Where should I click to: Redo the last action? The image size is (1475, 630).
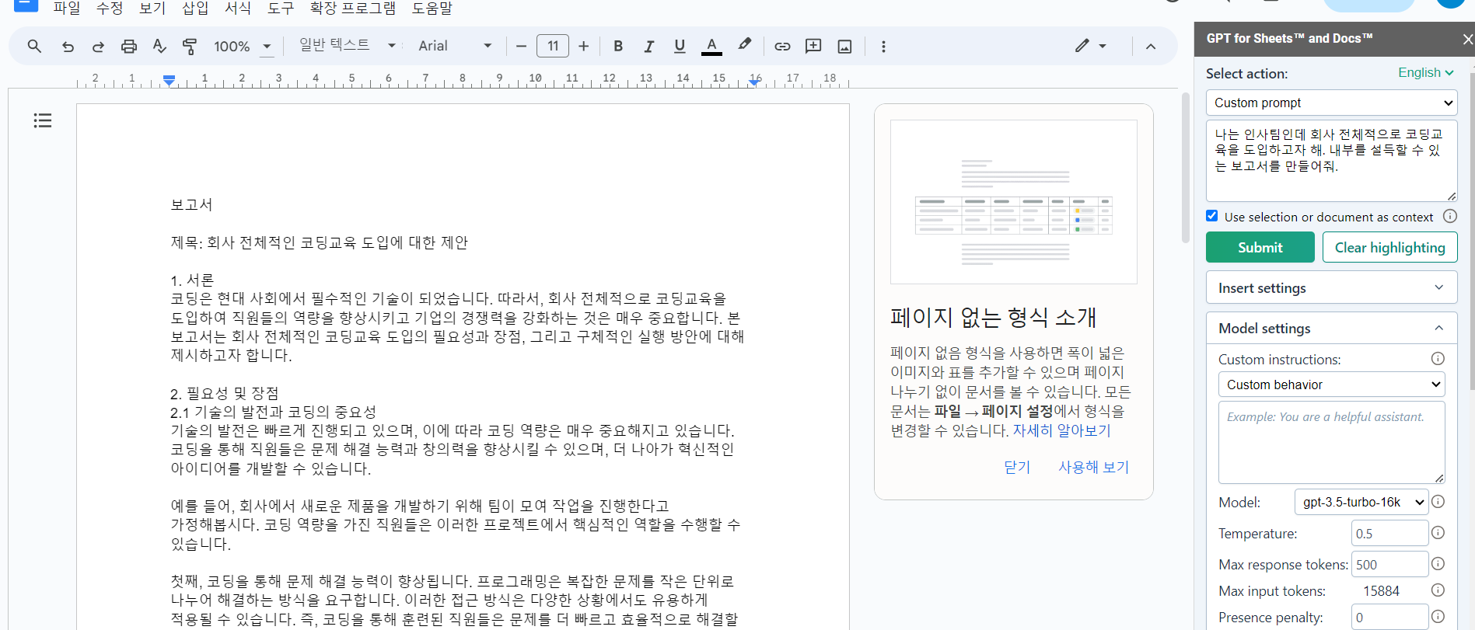point(98,47)
